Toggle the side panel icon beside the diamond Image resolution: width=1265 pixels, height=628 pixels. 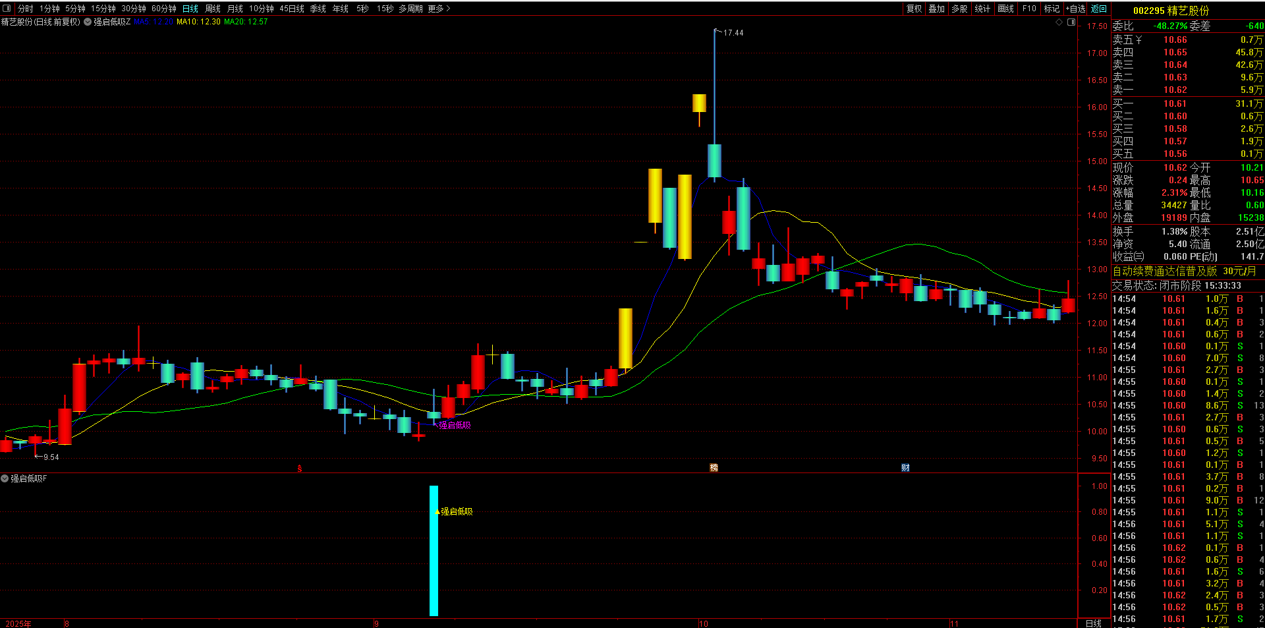[x=1071, y=22]
